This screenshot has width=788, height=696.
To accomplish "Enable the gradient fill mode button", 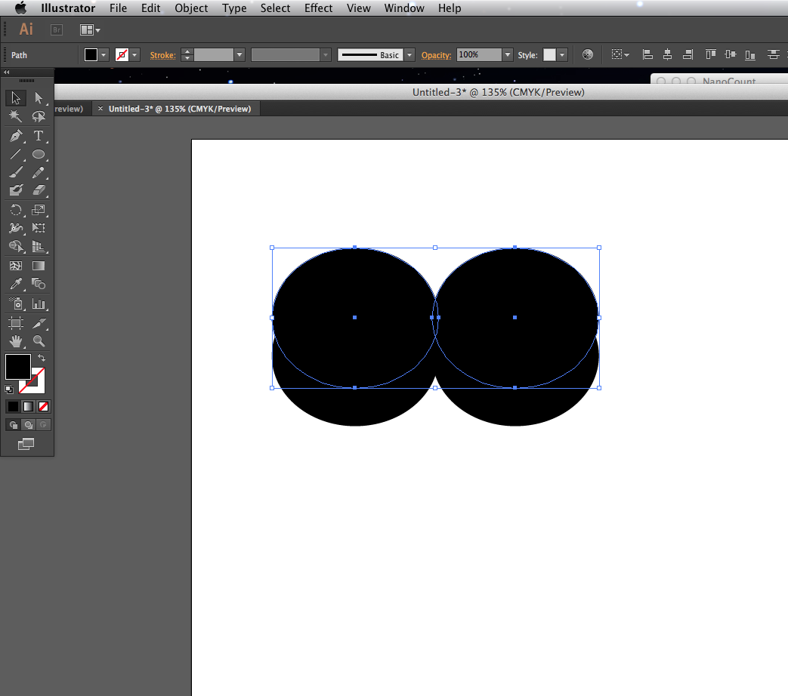I will 27,406.
